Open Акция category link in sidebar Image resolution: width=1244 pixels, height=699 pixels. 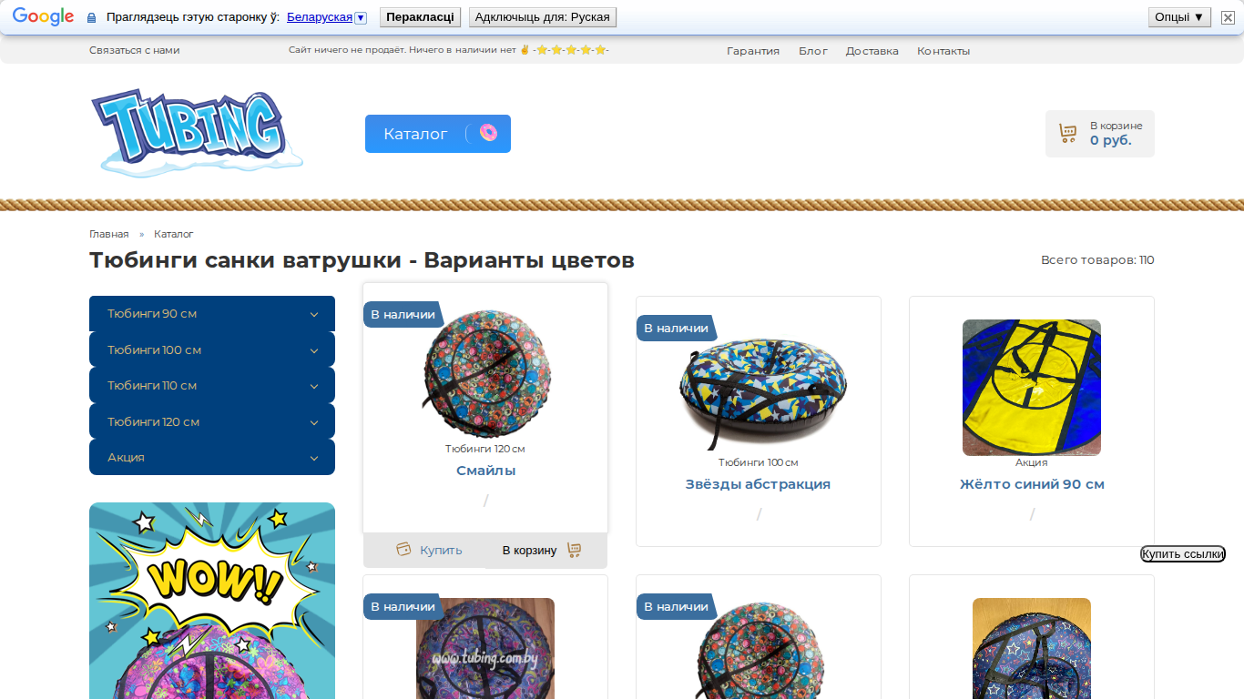[x=126, y=458]
